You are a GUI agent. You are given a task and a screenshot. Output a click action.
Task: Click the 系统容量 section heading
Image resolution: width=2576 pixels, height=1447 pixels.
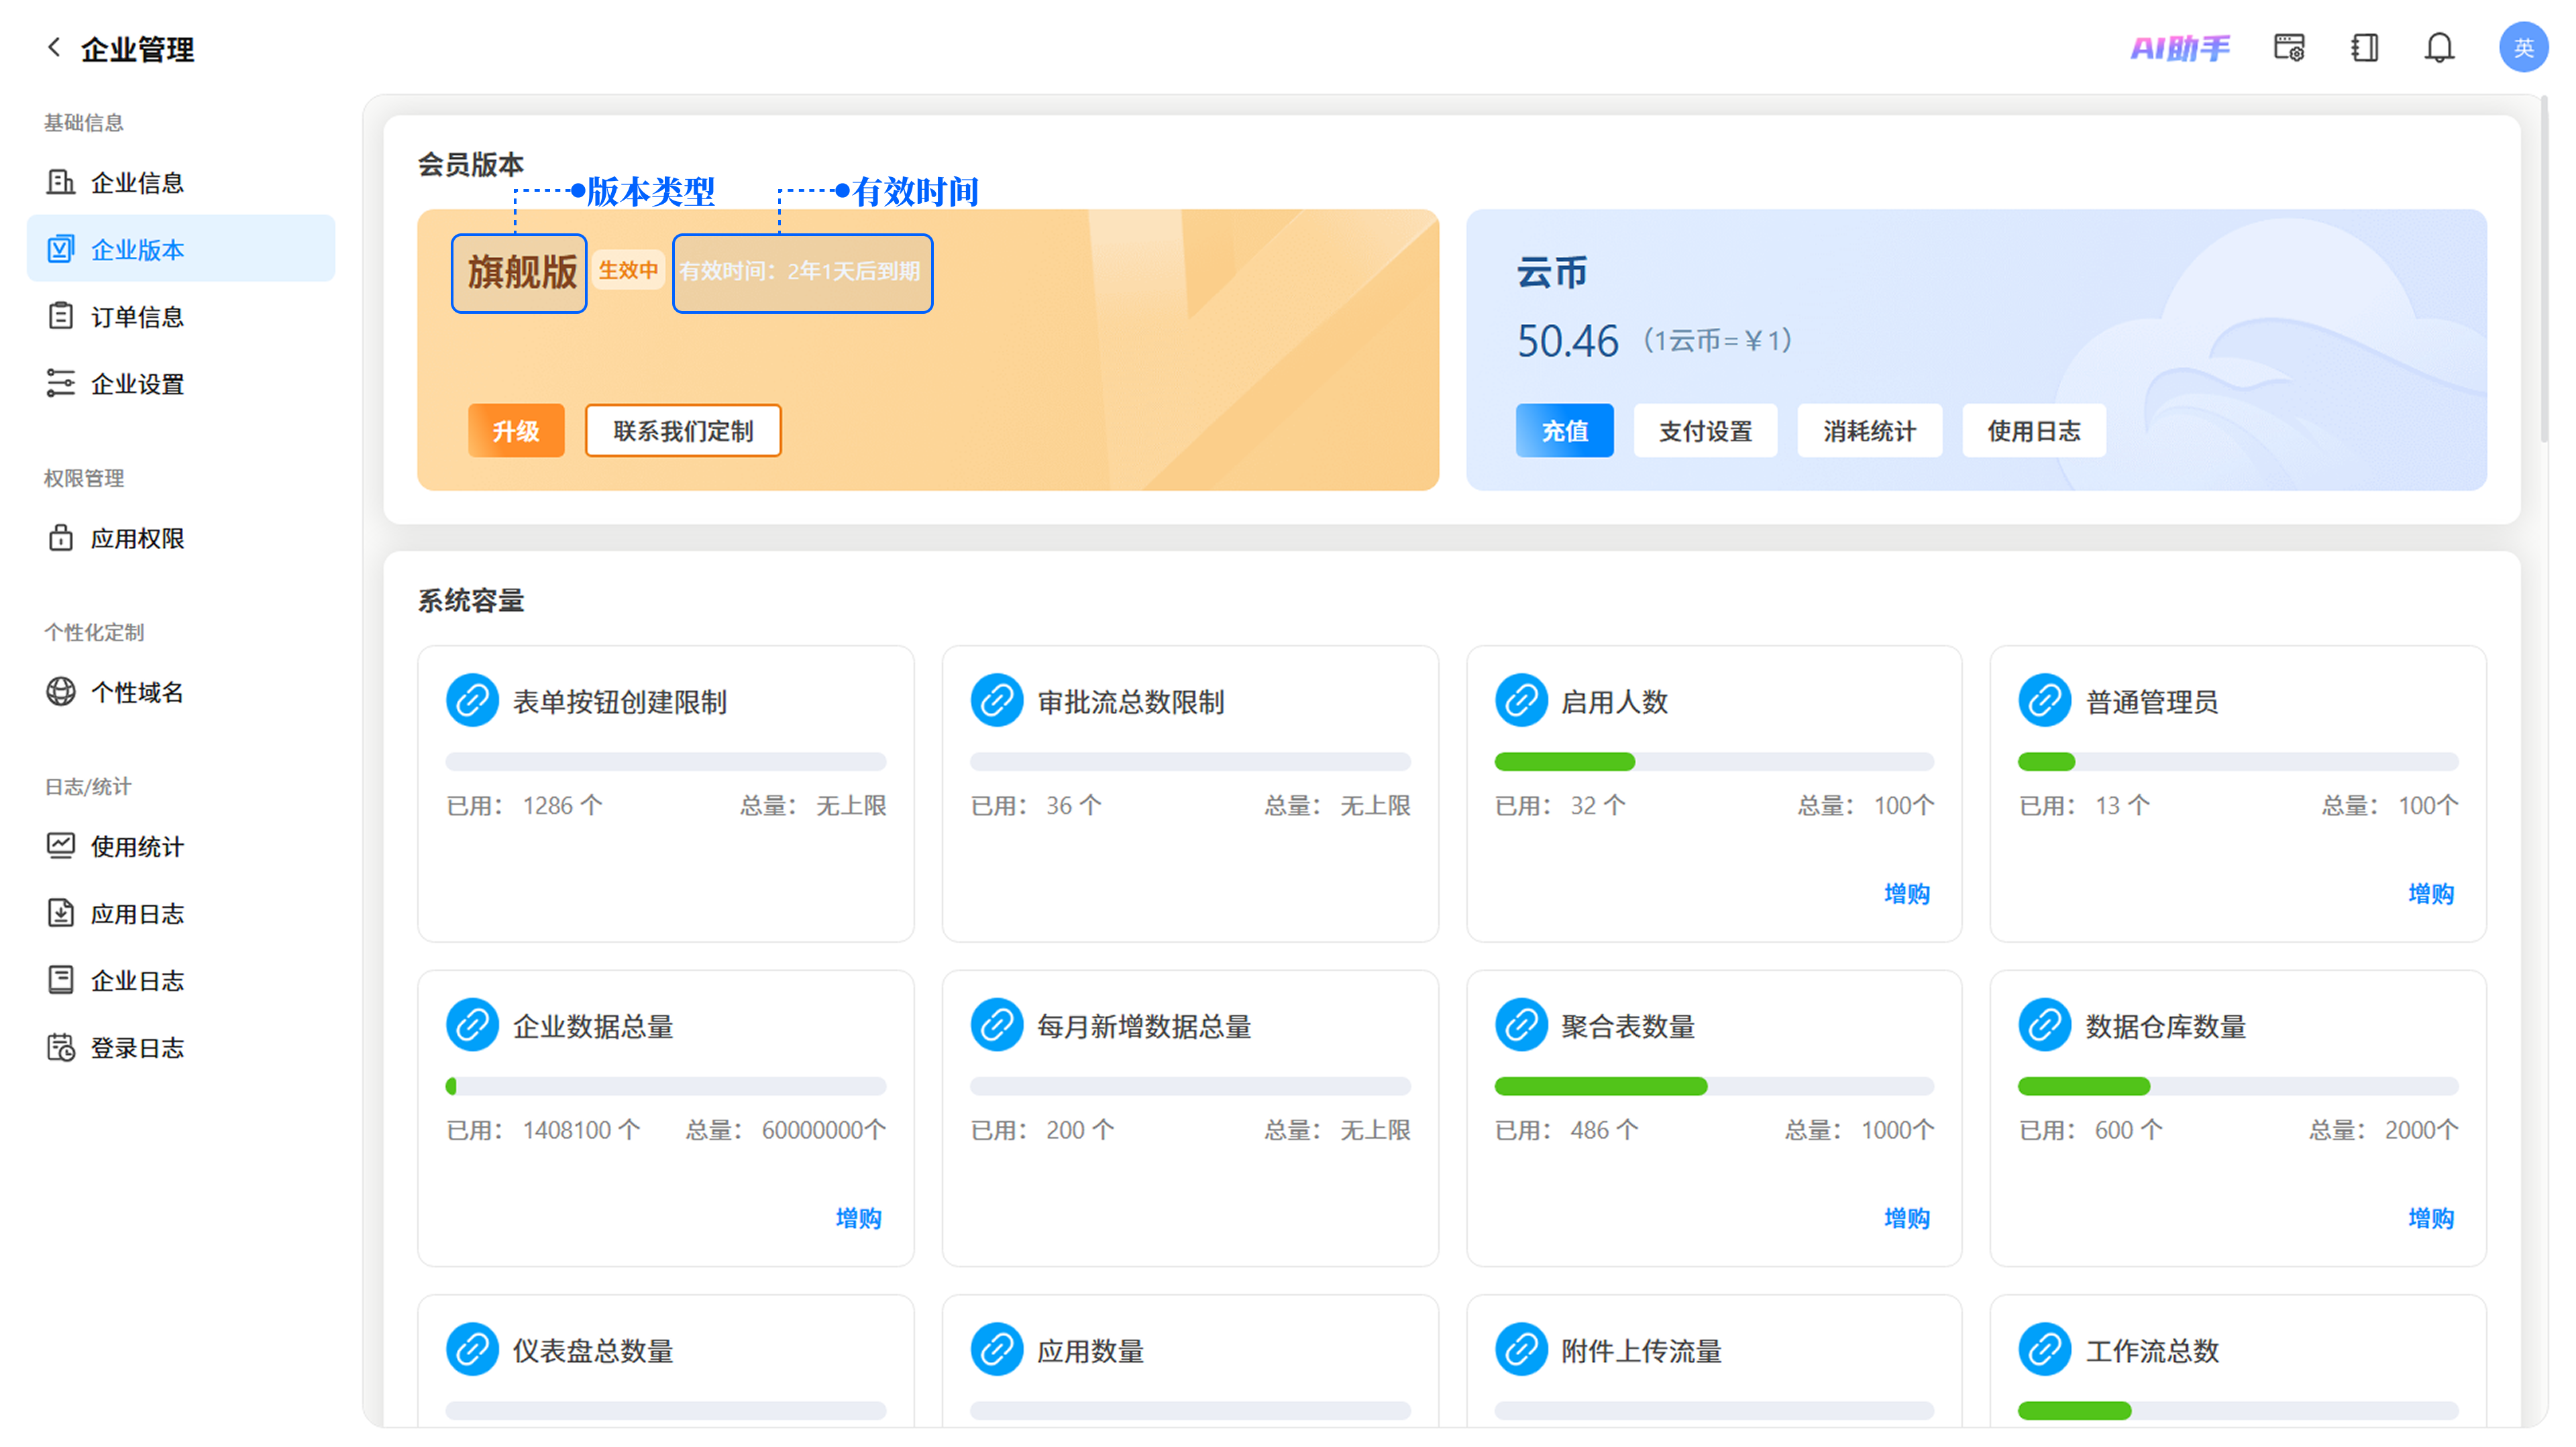(x=470, y=601)
